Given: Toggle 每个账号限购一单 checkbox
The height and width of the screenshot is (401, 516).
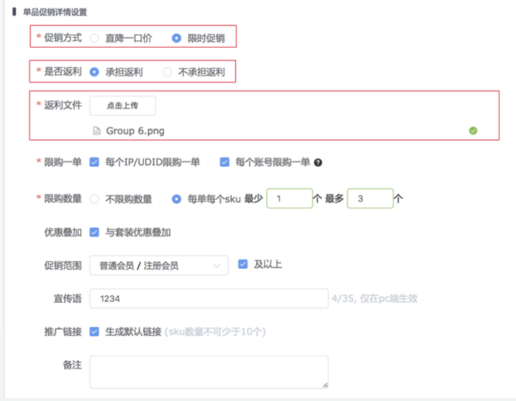Looking at the screenshot, I should pos(224,162).
